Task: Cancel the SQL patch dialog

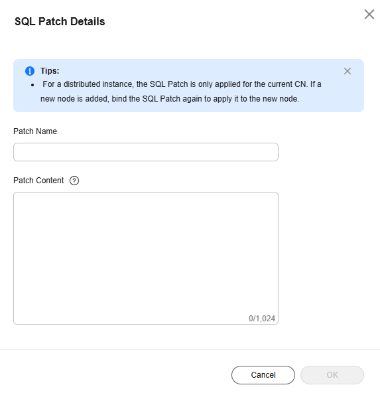Action: pos(263,375)
